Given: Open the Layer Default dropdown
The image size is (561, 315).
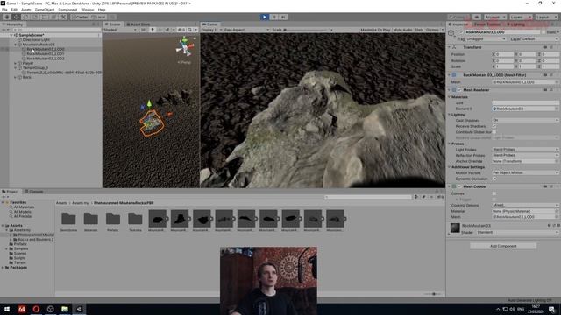Looking at the screenshot, I should point(540,38).
